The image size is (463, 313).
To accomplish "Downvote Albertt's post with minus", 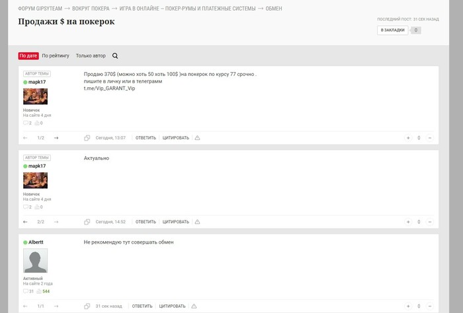I will pos(430,306).
